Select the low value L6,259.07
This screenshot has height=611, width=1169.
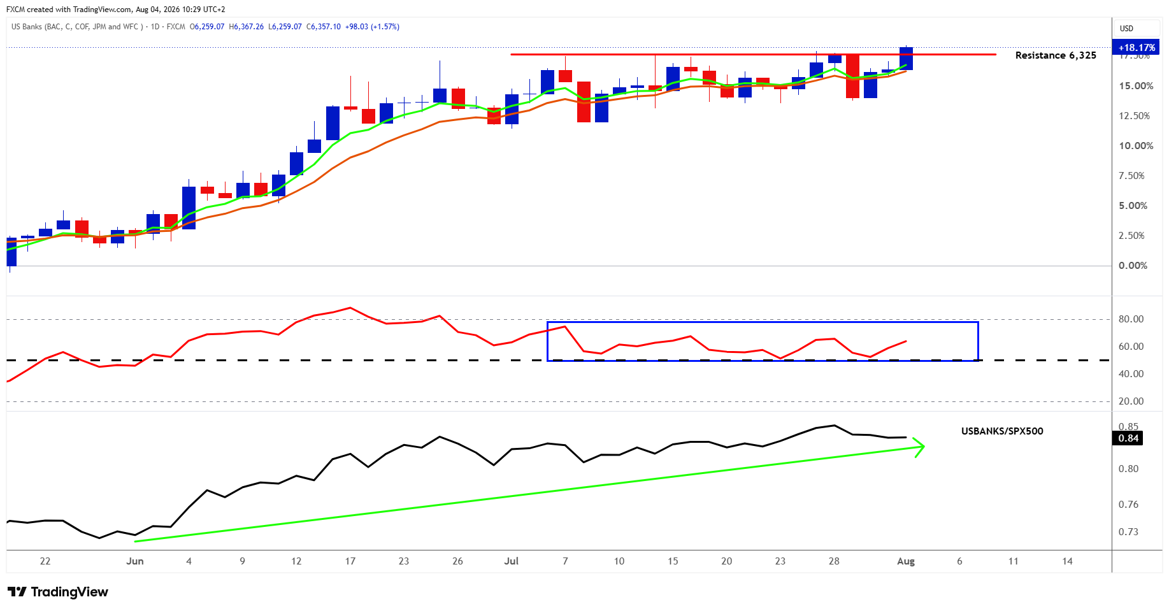[x=285, y=27]
